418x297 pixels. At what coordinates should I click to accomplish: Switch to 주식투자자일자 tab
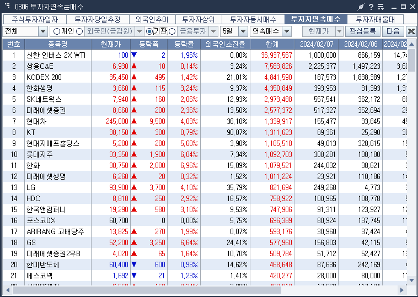coord(35,19)
